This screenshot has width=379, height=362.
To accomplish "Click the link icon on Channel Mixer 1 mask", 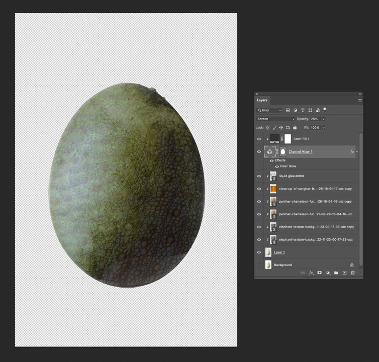I will tap(277, 151).
